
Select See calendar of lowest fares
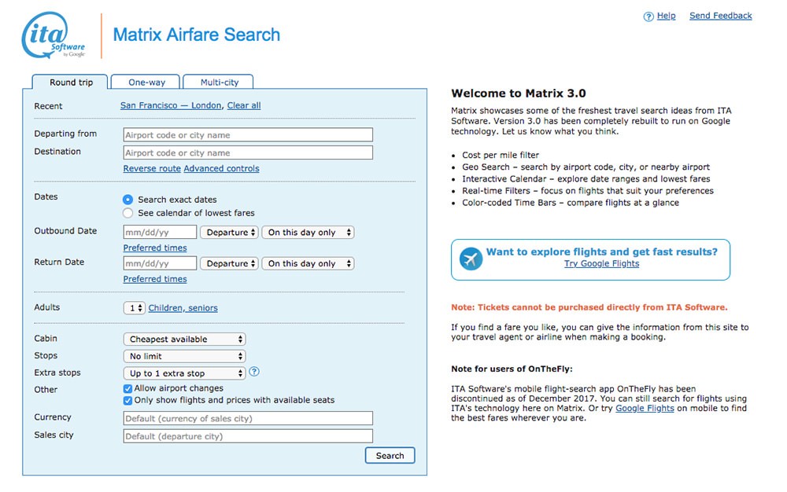click(128, 213)
